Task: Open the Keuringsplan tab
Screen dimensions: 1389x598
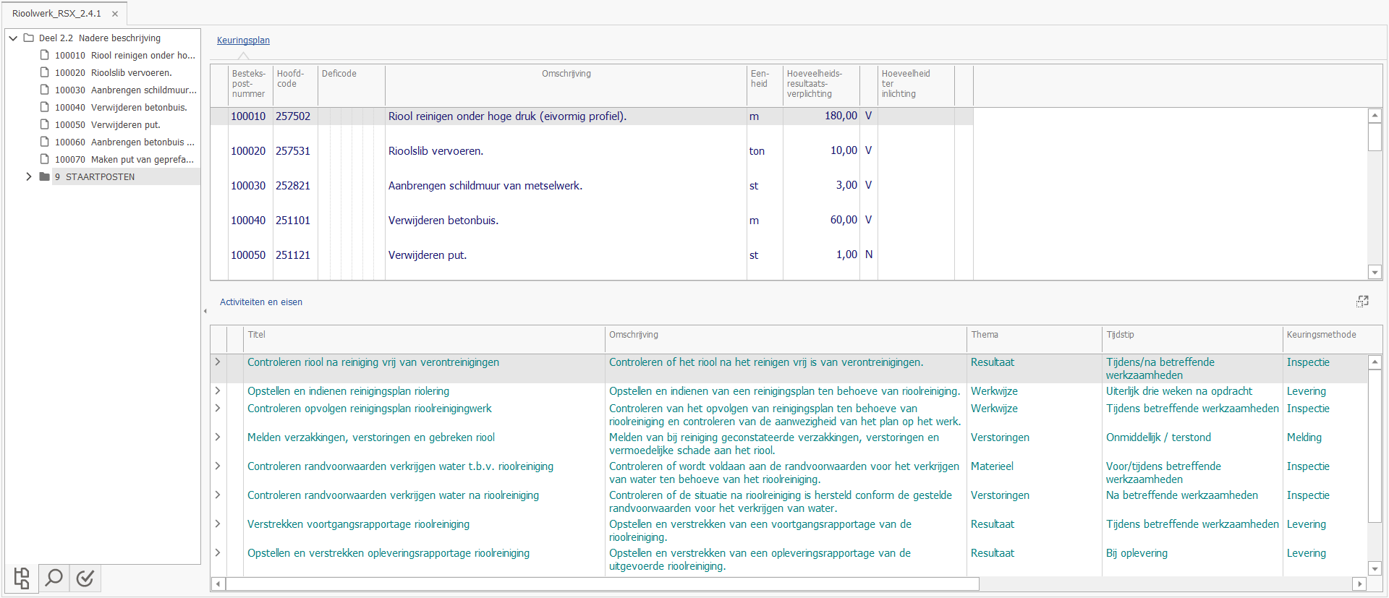Action: (243, 40)
